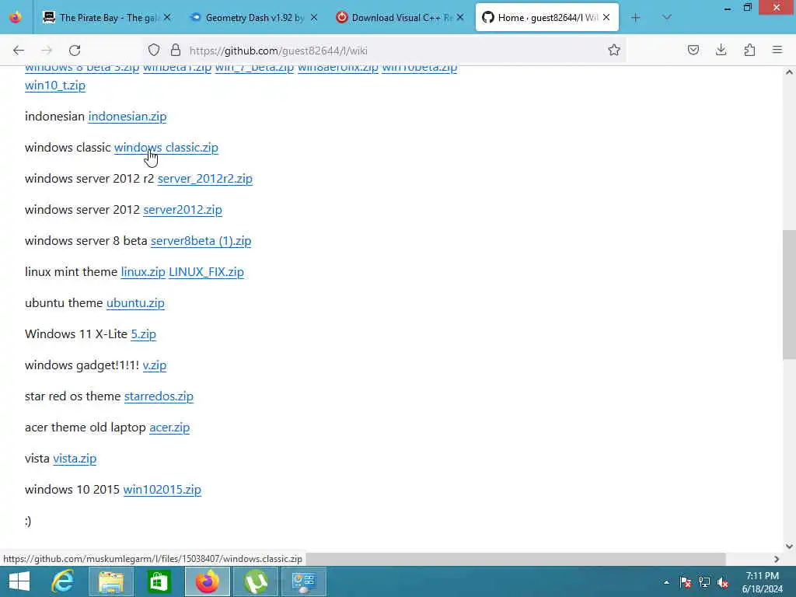Image resolution: width=796 pixels, height=597 pixels.
Task: Download windows gadget v.zip
Action: tap(155, 365)
